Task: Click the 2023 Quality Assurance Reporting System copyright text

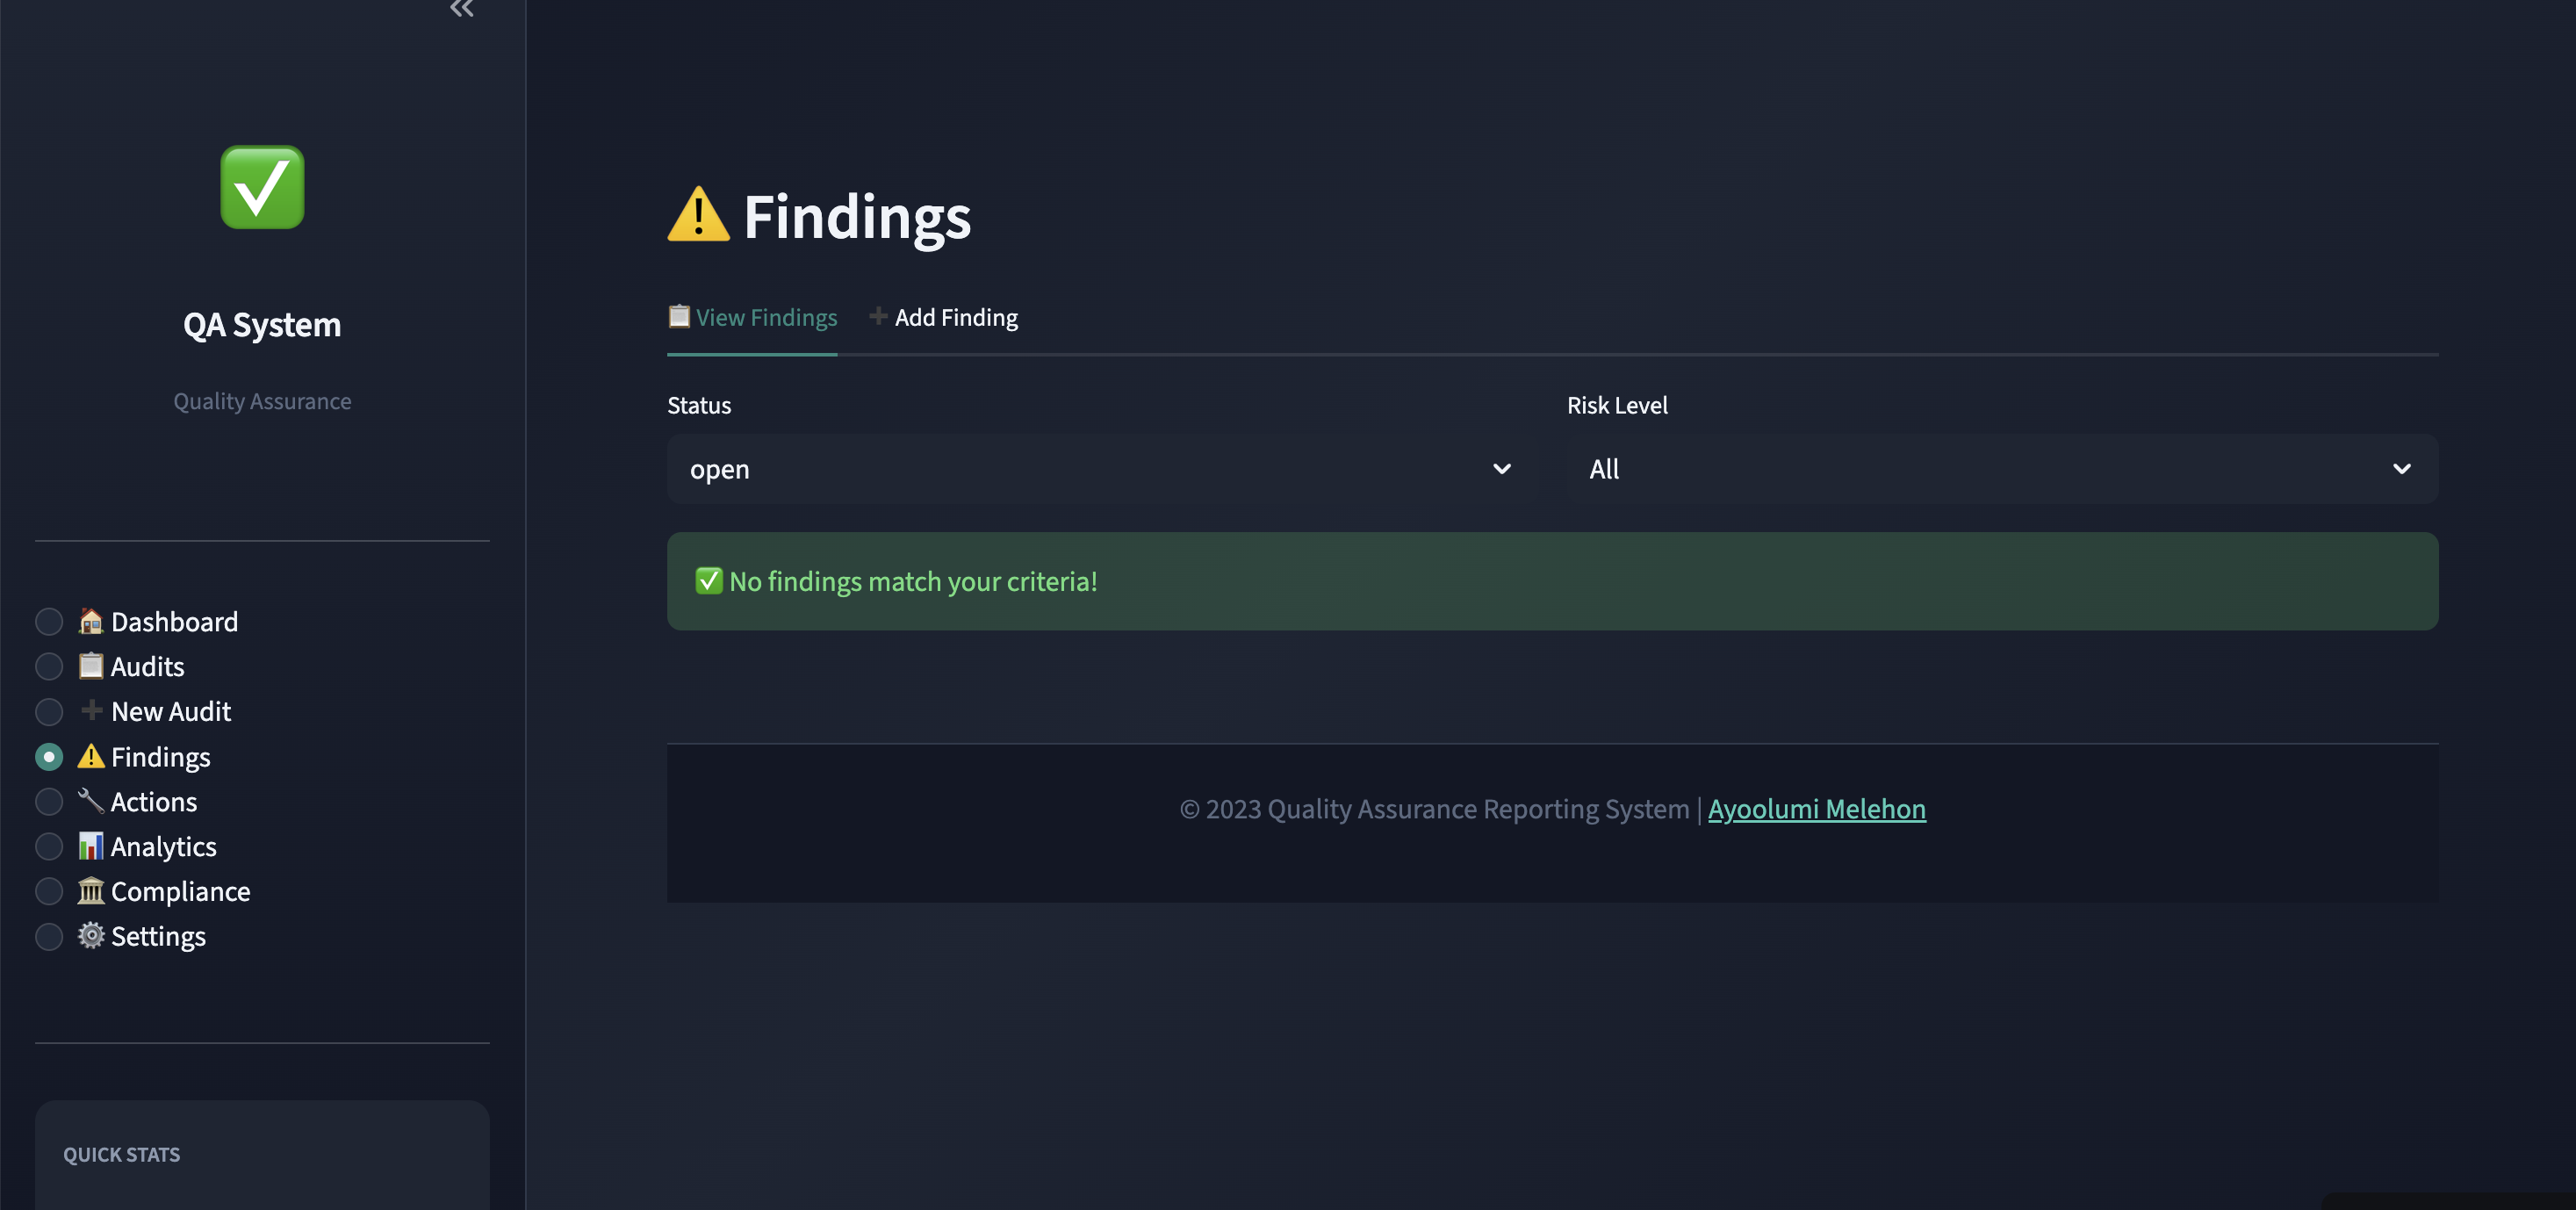Action: [1434, 809]
